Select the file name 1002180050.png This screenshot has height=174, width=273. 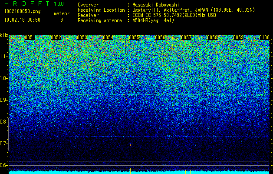point(23,12)
